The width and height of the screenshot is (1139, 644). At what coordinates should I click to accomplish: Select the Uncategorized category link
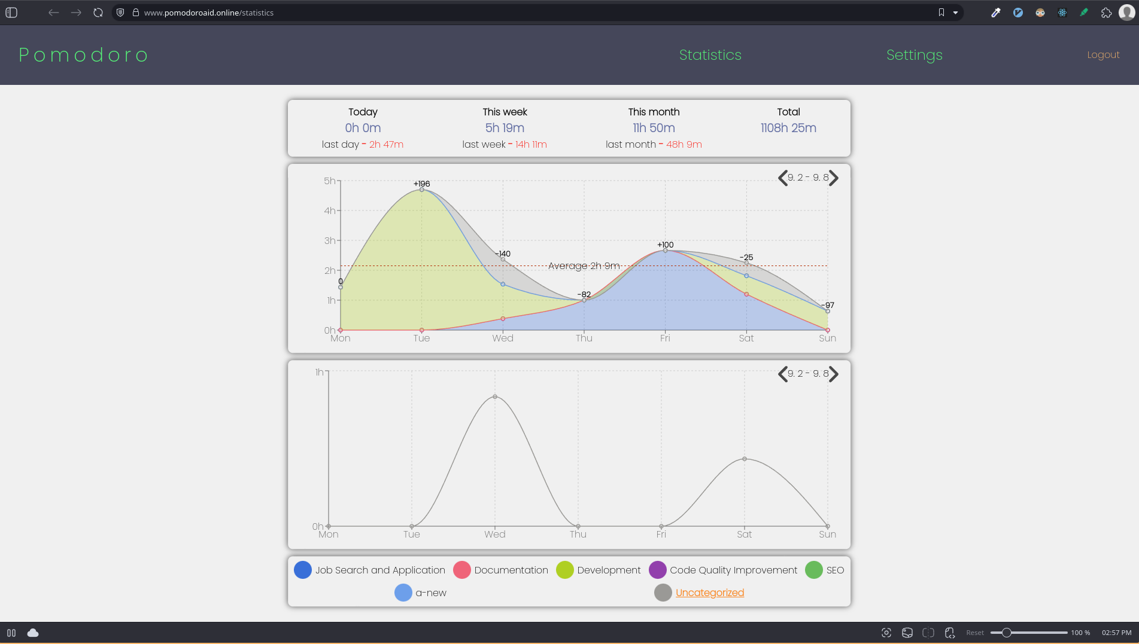(x=709, y=593)
